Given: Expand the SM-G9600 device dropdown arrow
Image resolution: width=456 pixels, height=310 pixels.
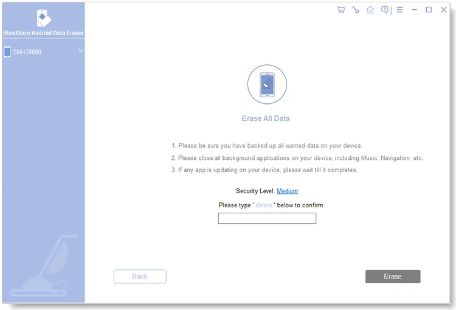Looking at the screenshot, I should pos(81,51).
